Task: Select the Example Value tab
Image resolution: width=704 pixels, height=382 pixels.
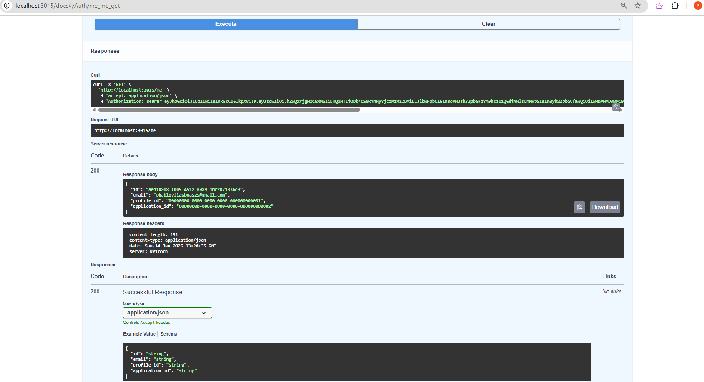Action: (x=139, y=334)
